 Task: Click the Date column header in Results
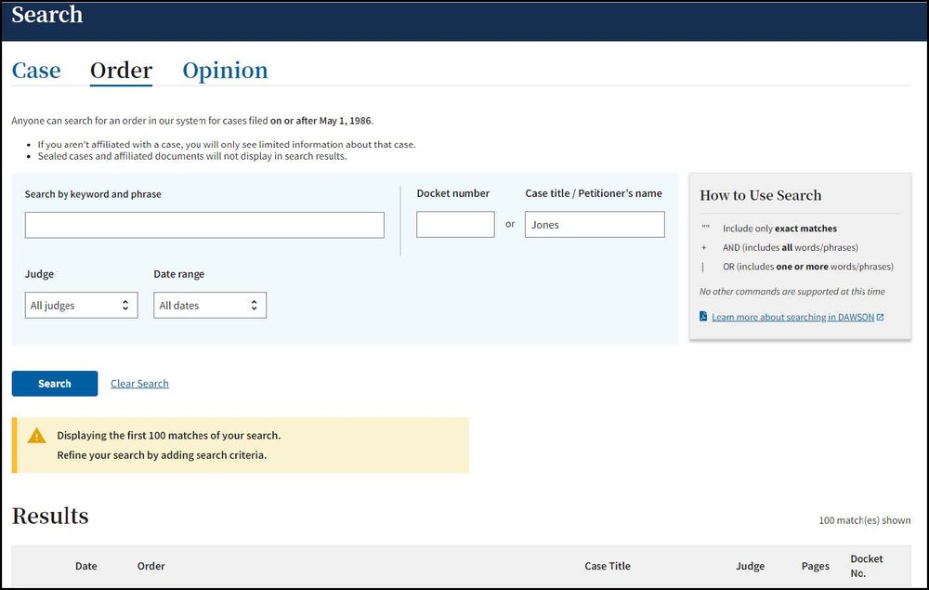pyautogui.click(x=86, y=566)
